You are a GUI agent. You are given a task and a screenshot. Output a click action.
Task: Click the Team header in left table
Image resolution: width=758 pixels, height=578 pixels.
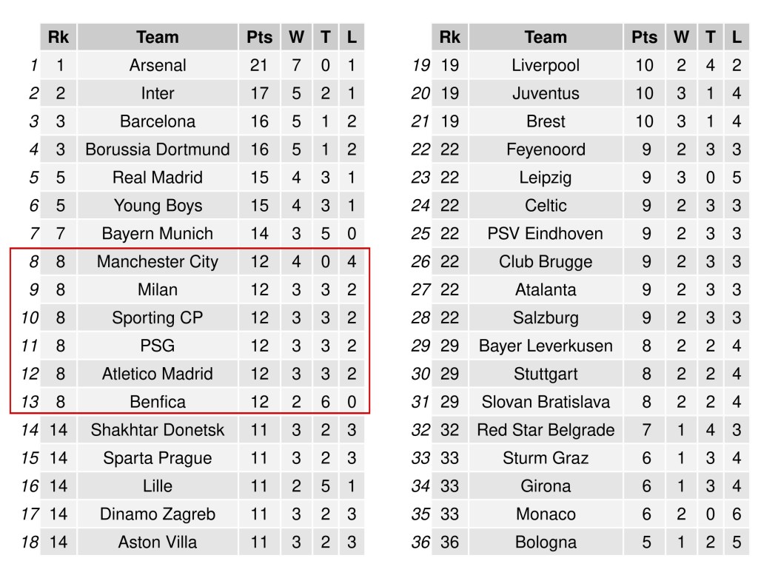click(x=158, y=37)
